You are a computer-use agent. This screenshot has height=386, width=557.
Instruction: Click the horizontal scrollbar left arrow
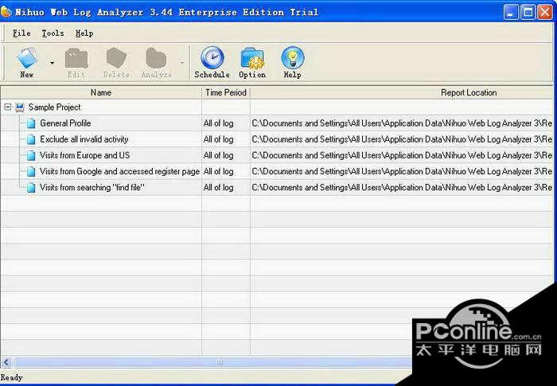[x=6, y=362]
